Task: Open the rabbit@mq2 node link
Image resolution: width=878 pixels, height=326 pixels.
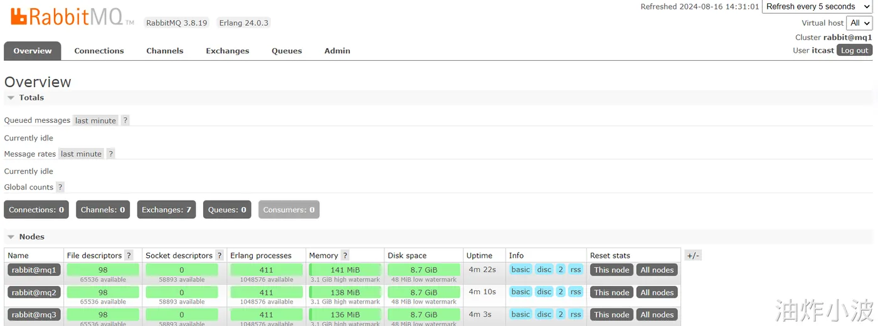Action: pos(34,292)
